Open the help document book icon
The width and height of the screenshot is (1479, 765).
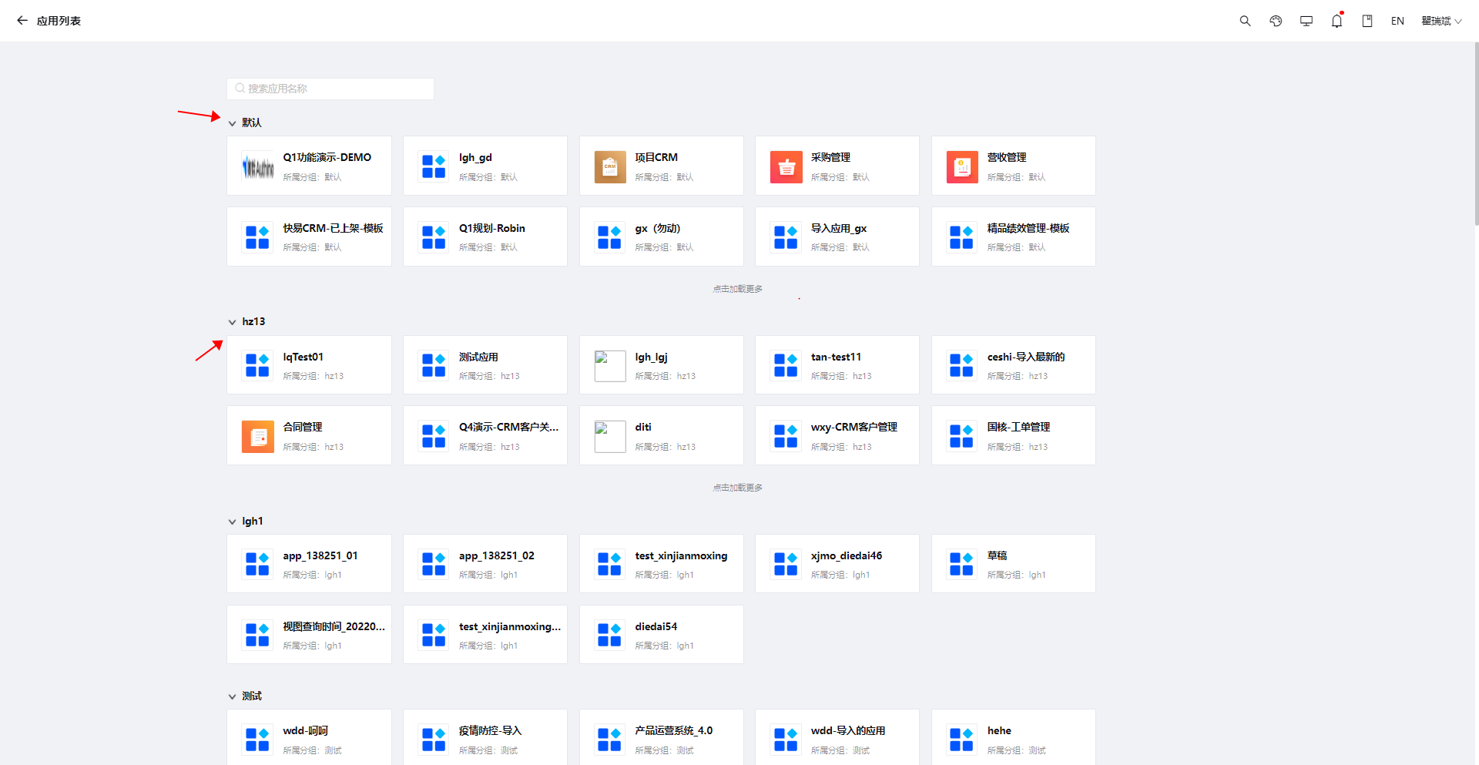[x=1367, y=21]
